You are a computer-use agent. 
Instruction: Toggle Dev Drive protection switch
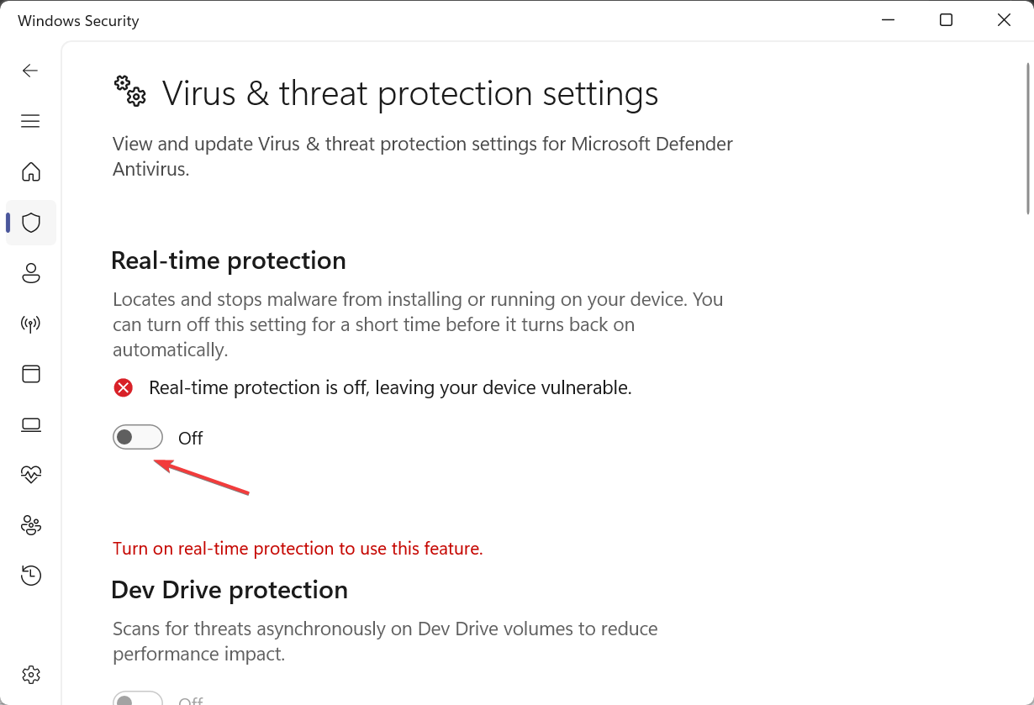pyautogui.click(x=138, y=698)
